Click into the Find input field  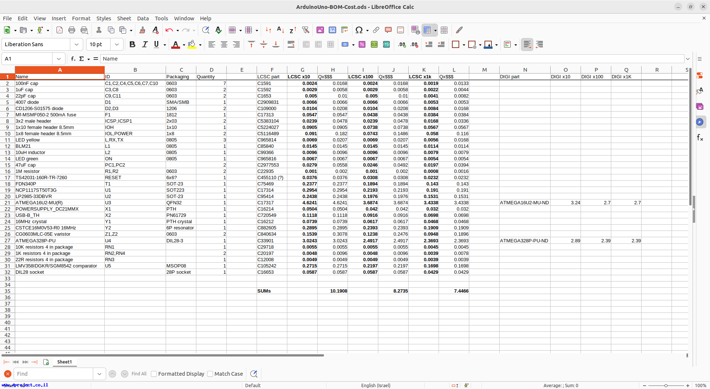53,374
